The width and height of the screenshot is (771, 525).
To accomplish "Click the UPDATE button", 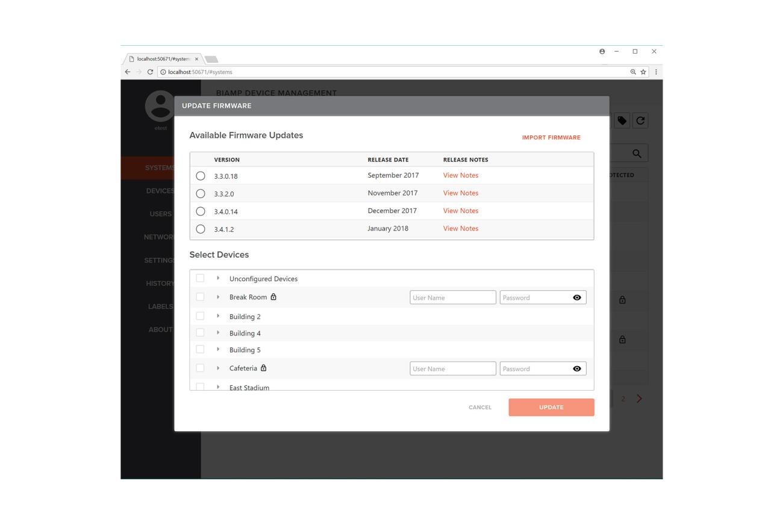I will pos(551,407).
